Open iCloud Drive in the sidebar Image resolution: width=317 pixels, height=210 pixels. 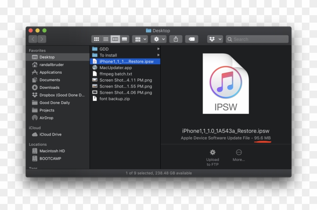tap(51, 134)
